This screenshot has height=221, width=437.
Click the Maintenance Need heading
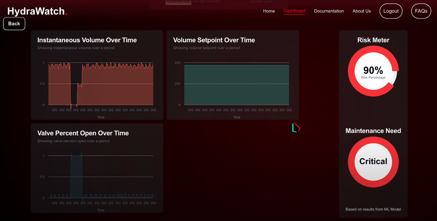pyautogui.click(x=373, y=131)
